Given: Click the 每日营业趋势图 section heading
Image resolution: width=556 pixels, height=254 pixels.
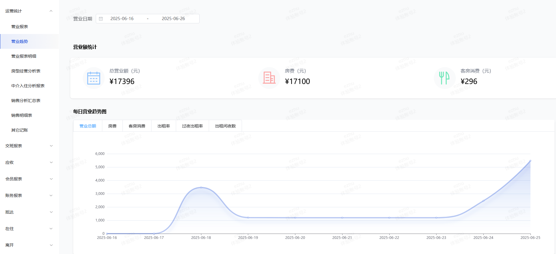Looking at the screenshot, I should (x=90, y=111).
